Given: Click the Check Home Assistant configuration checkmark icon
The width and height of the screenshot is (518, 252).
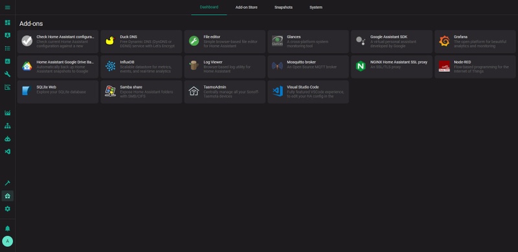Looking at the screenshot, I should [27, 41].
